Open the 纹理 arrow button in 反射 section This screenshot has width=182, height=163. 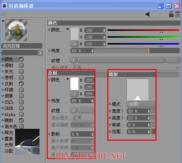click(x=74, y=110)
